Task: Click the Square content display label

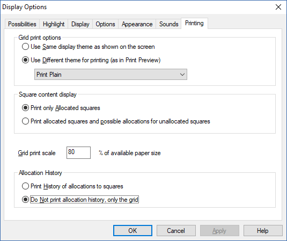Action: click(x=48, y=94)
